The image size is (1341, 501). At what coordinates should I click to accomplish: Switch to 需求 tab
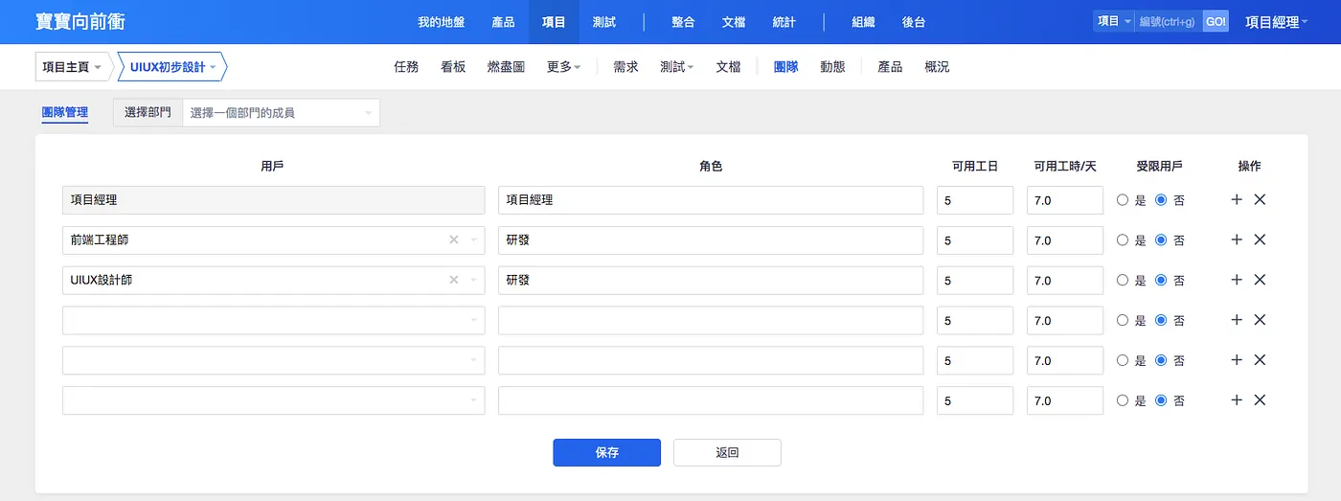[x=625, y=67]
